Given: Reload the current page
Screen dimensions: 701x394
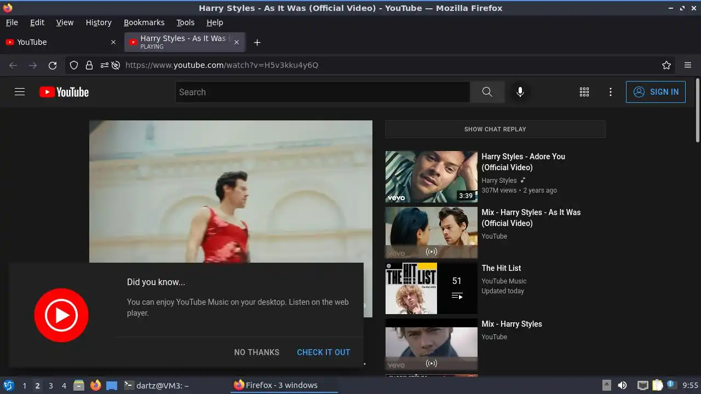Looking at the screenshot, I should [53, 65].
